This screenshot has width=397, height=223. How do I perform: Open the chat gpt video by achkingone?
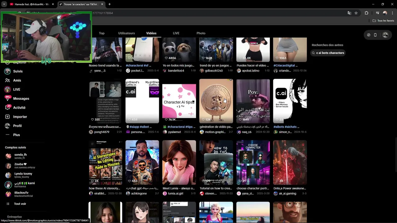[142, 163]
